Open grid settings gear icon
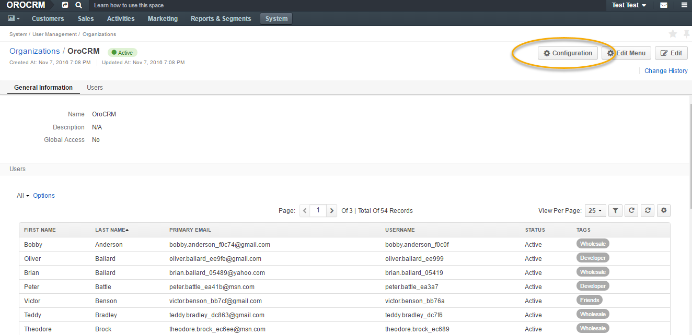Image resolution: width=692 pixels, height=335 pixels. tap(664, 211)
